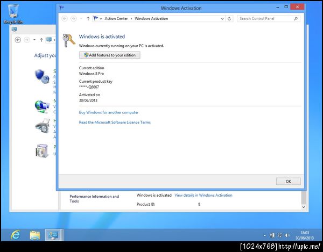Go back in Windows Activation window
323x252 pixels.
click(x=65, y=19)
